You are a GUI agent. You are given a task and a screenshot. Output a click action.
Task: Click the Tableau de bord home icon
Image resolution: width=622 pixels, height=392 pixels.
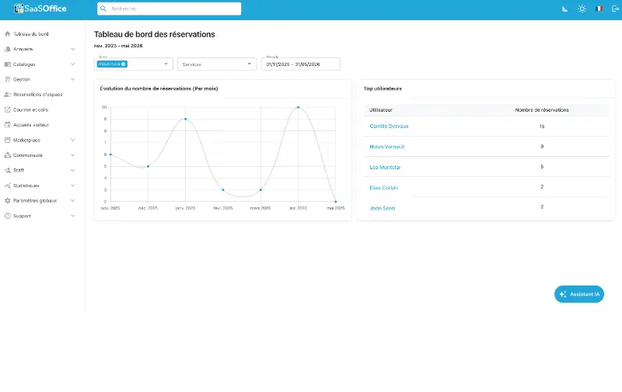(7, 33)
